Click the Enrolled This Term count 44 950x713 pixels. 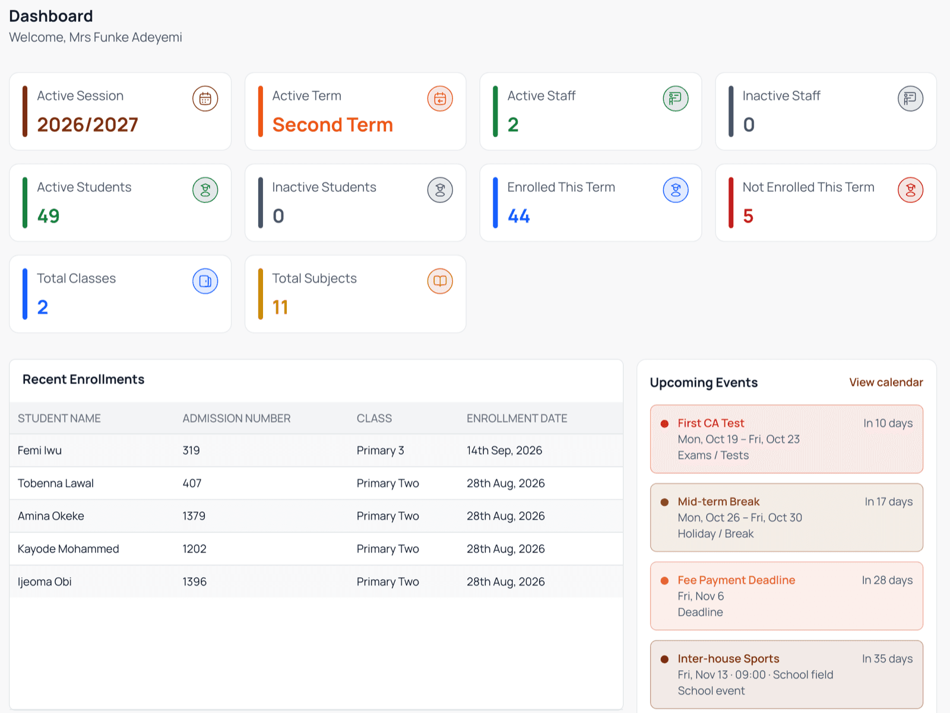click(x=519, y=216)
